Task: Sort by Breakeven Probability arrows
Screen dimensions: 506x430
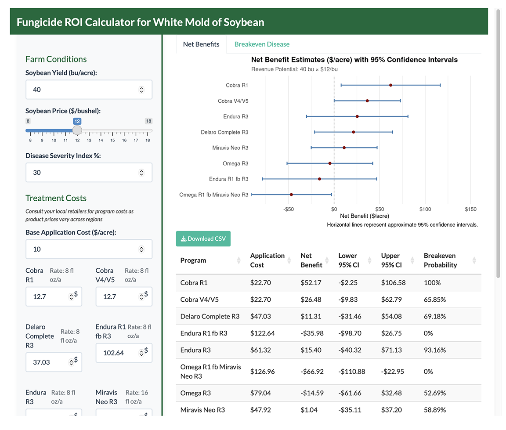Action: pyautogui.click(x=474, y=260)
